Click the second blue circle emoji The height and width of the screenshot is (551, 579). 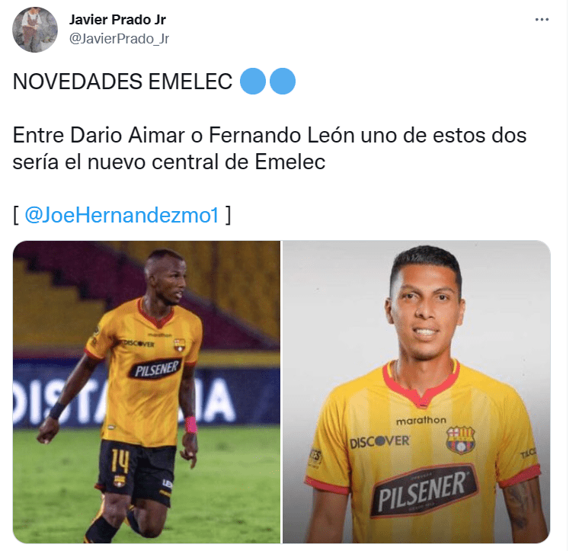pyautogui.click(x=283, y=82)
